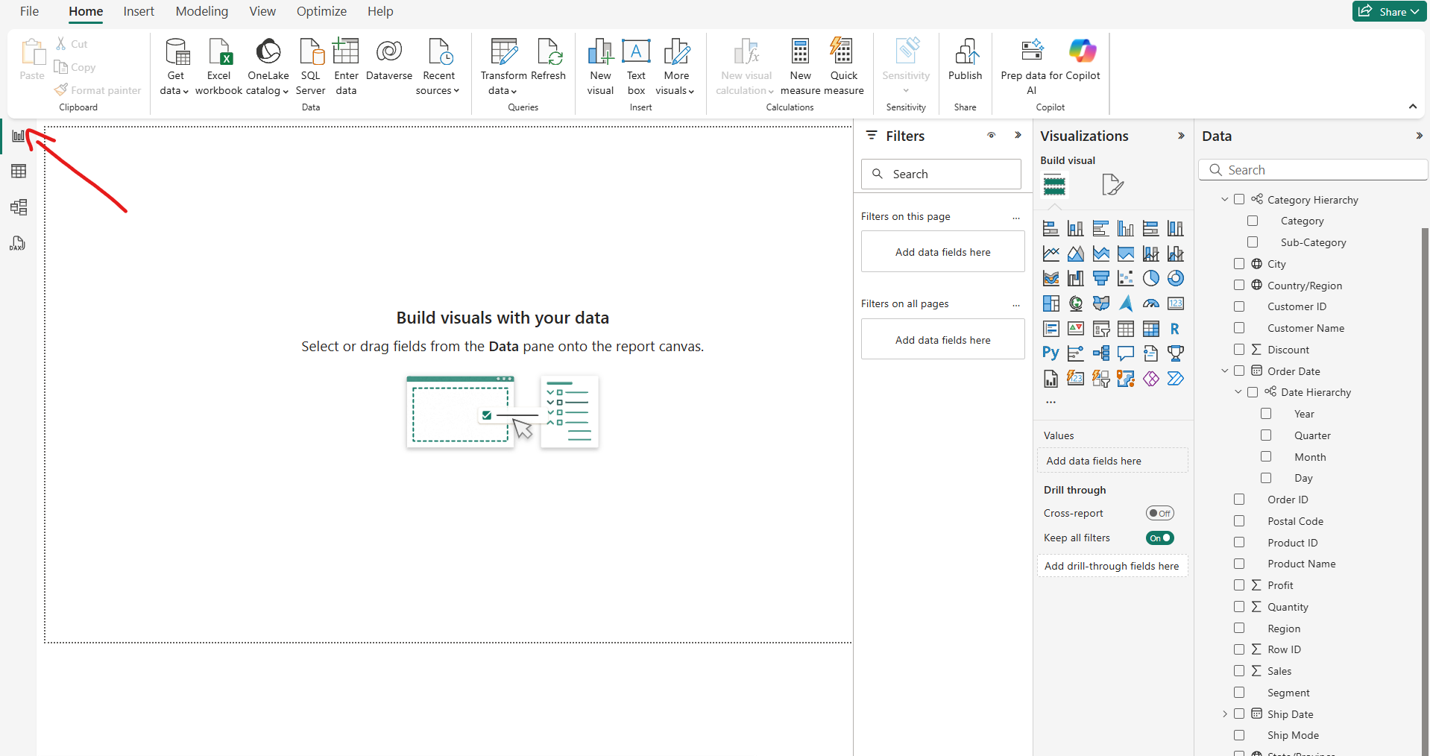Open more options for Filters on all pages
The width and height of the screenshot is (1430, 756).
point(1016,304)
